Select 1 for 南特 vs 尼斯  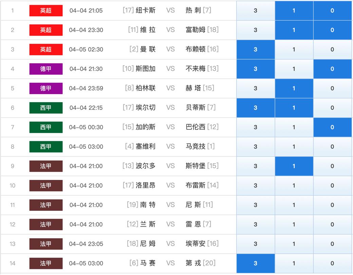(294, 205)
